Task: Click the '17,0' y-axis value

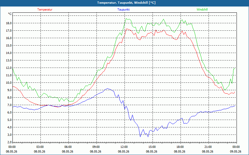Action: (x=9, y=30)
